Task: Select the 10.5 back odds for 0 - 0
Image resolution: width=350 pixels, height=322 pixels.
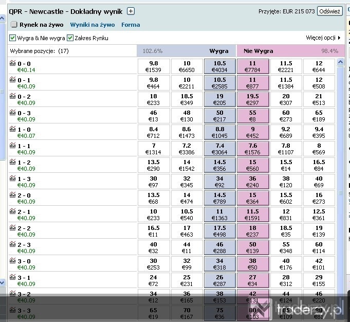Action: pos(219,66)
